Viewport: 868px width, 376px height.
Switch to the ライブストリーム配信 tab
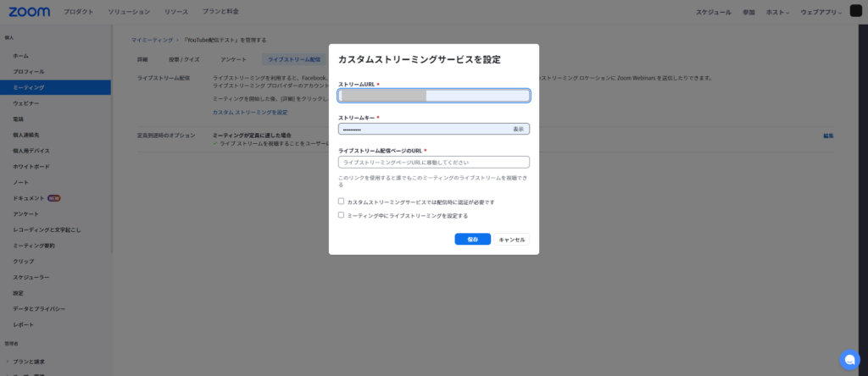click(294, 60)
